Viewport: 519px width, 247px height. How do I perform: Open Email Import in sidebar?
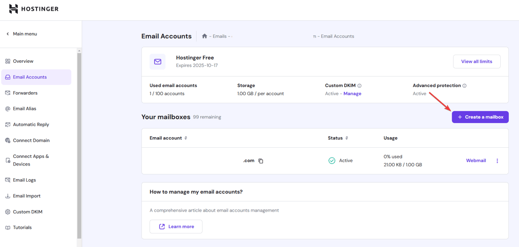tap(36, 196)
